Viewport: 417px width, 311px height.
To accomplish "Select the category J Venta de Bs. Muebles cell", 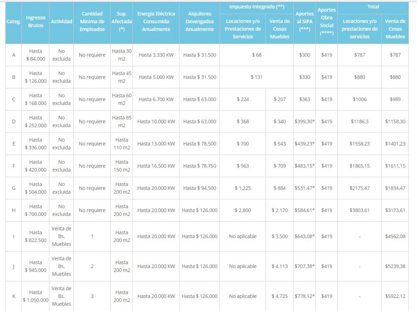I will [x=61, y=266].
